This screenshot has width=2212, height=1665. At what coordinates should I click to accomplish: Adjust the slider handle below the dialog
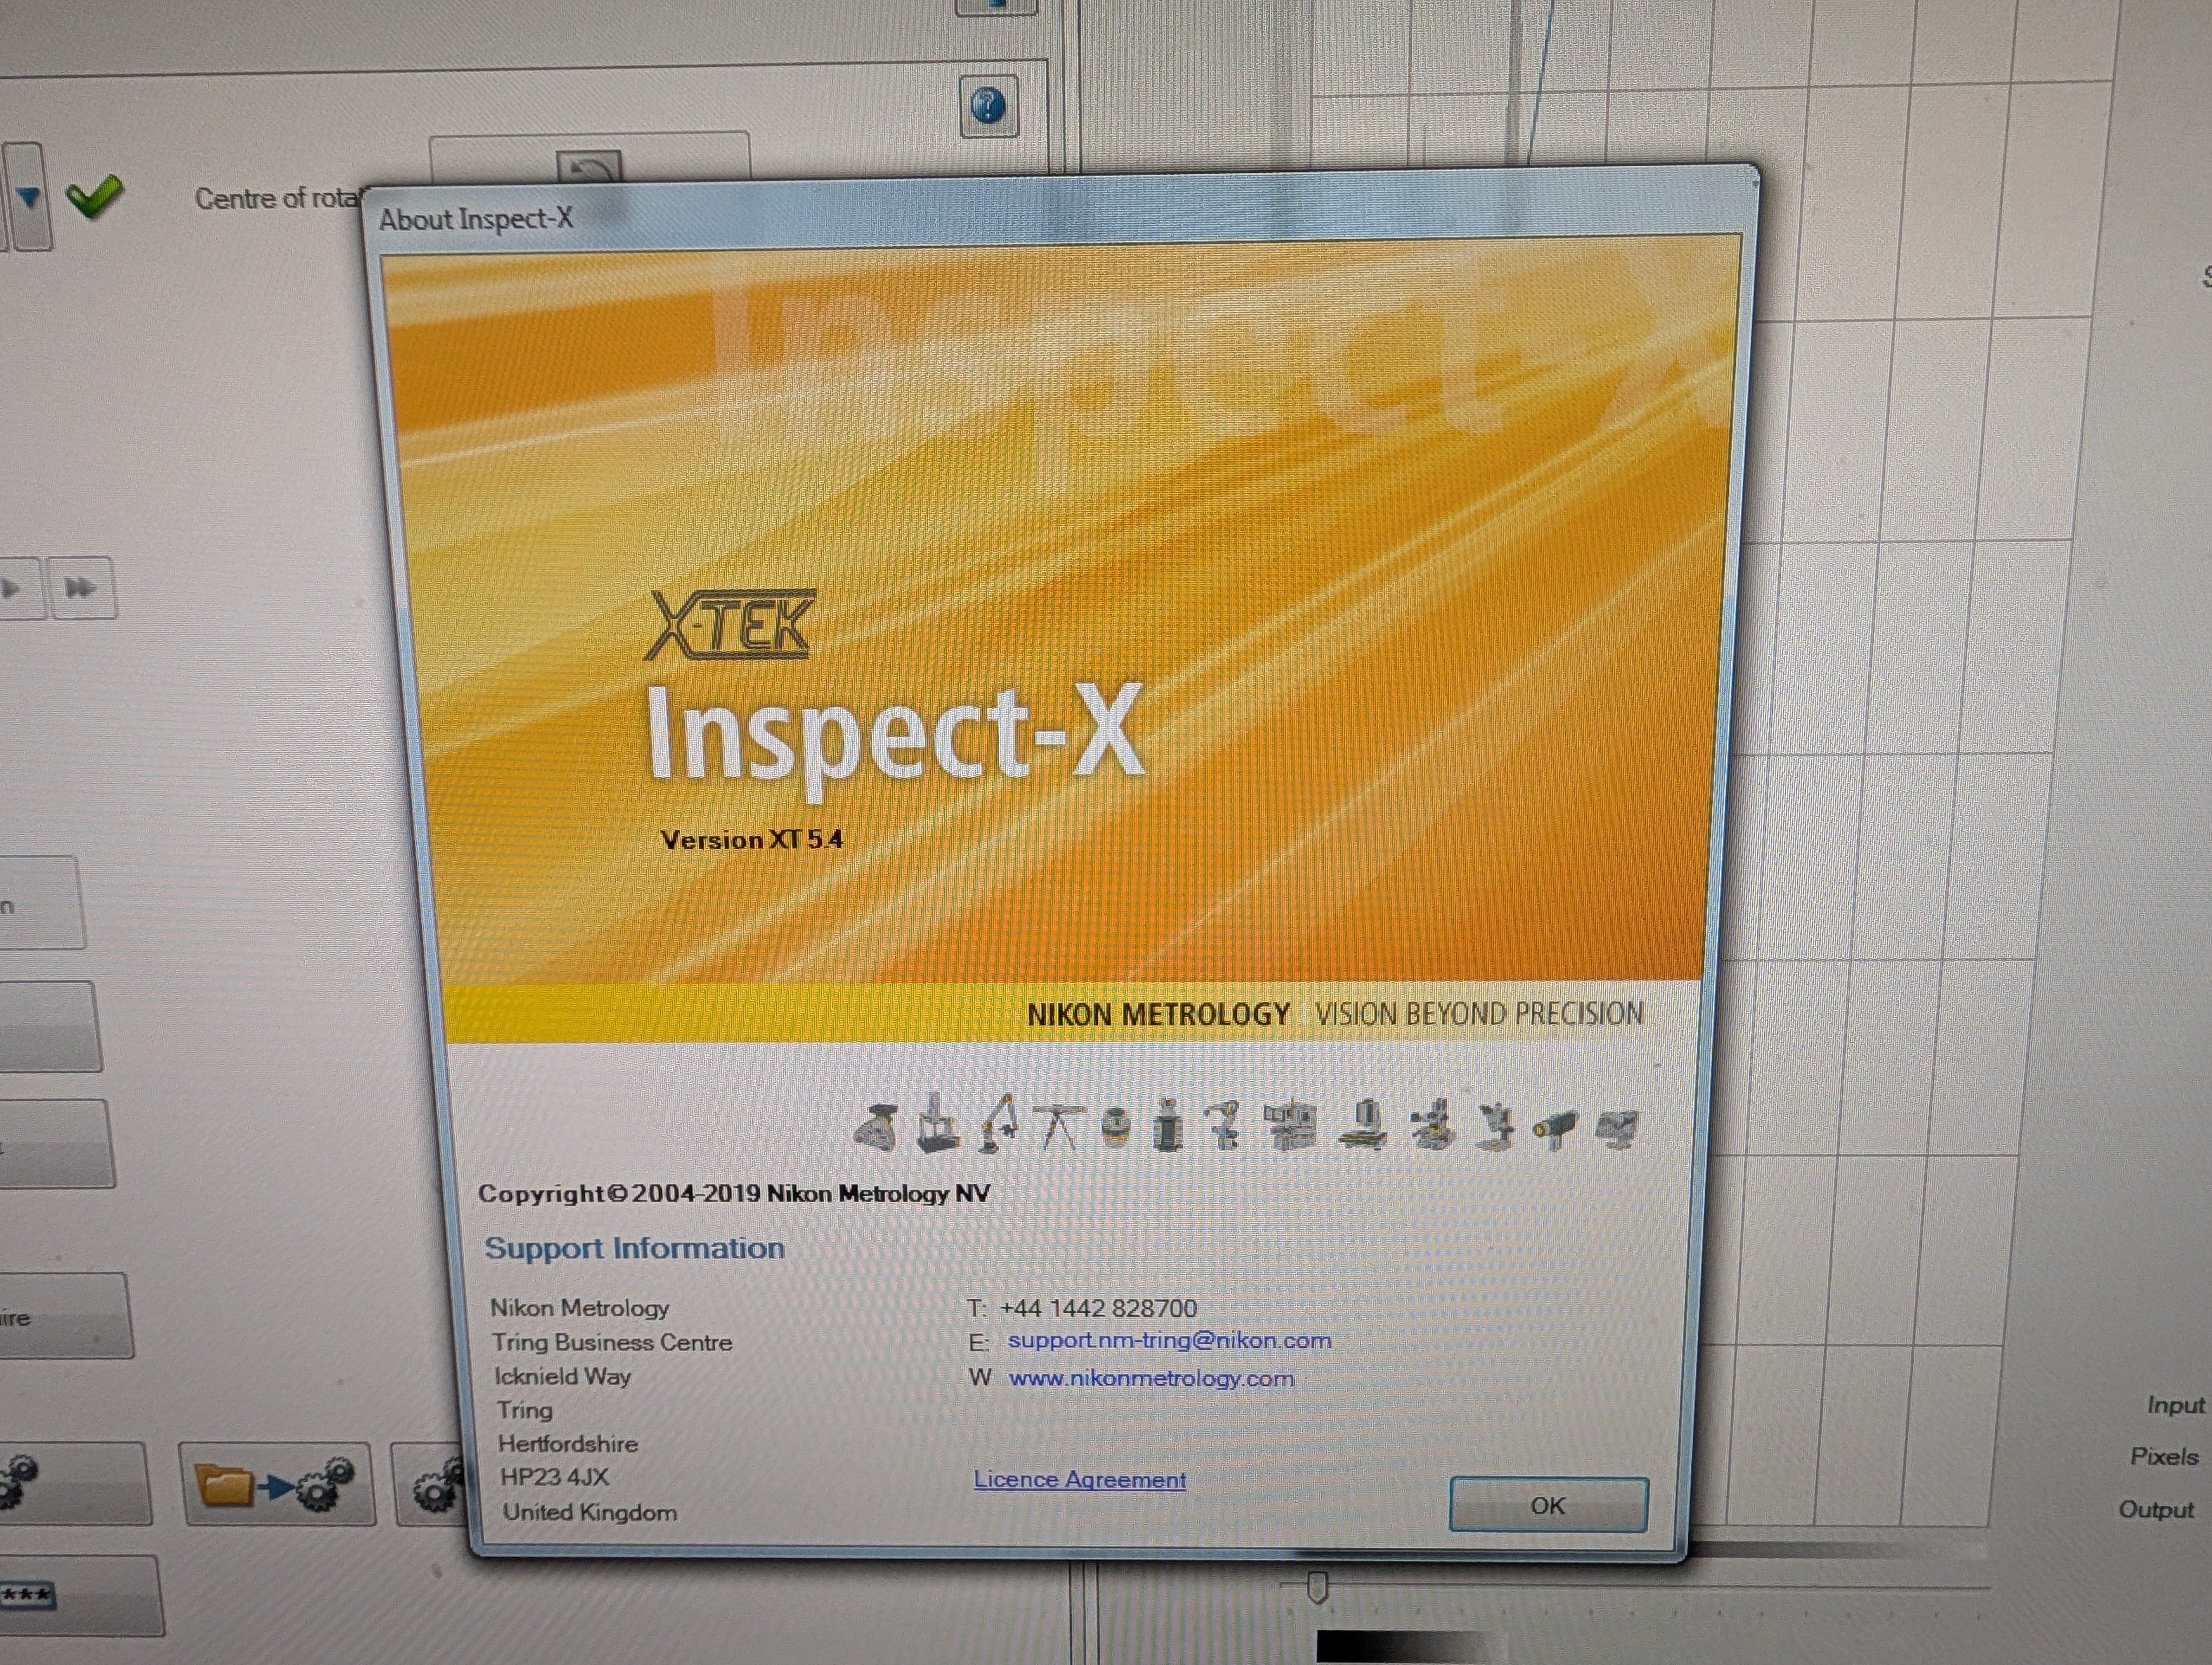pos(1318,1587)
